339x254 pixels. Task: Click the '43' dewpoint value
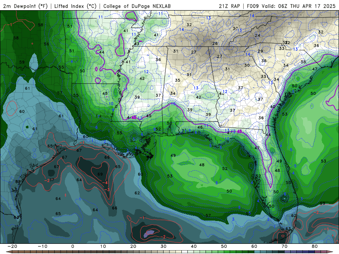tap(136, 44)
